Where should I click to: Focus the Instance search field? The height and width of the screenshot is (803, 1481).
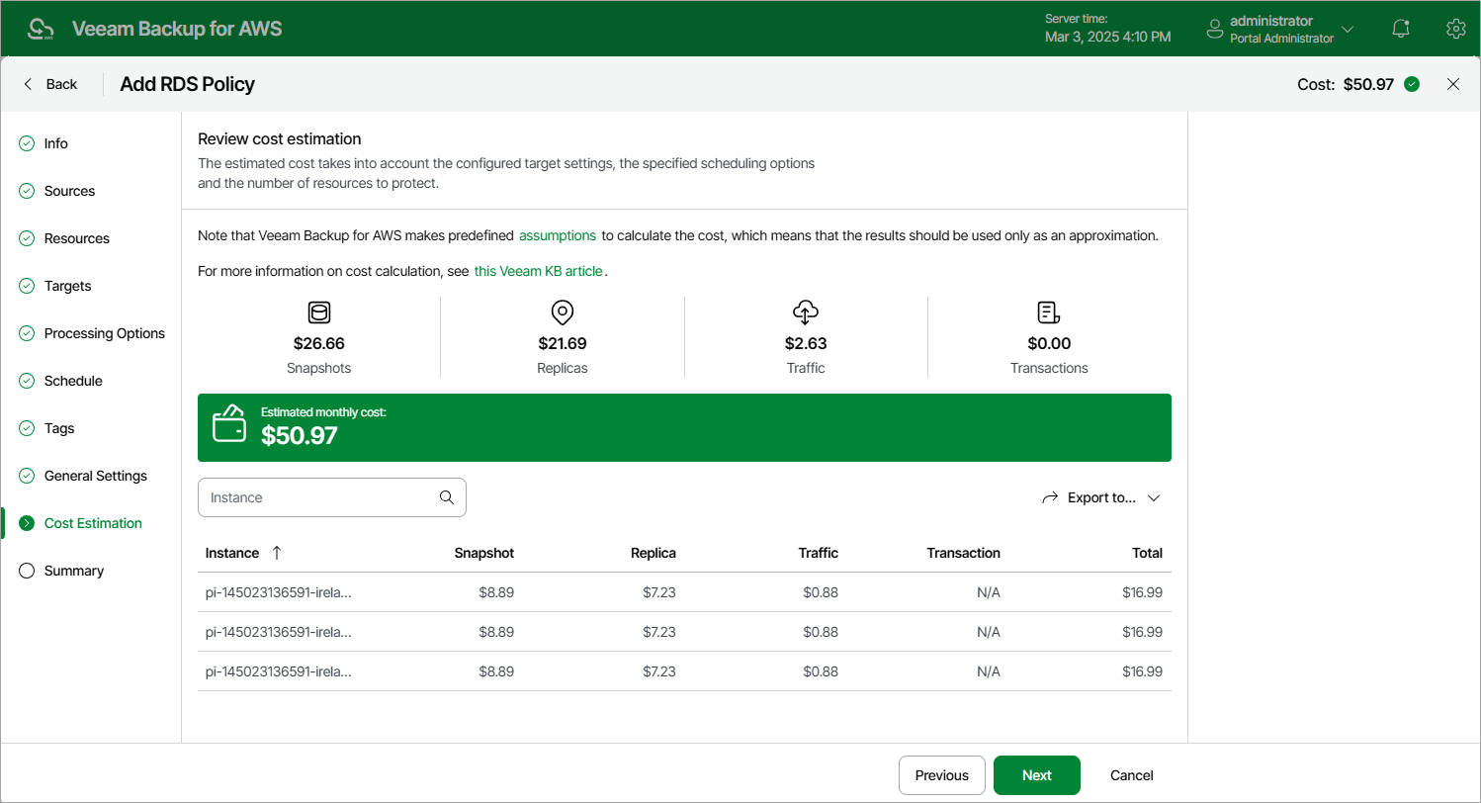coord(318,497)
